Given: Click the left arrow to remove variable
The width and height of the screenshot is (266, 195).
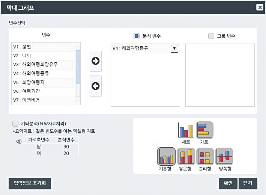Looking at the screenshot, I should pyautogui.click(x=96, y=86).
